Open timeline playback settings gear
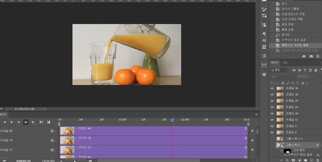Image resolution: width=322 pixels, height=162 pixels. (33, 122)
